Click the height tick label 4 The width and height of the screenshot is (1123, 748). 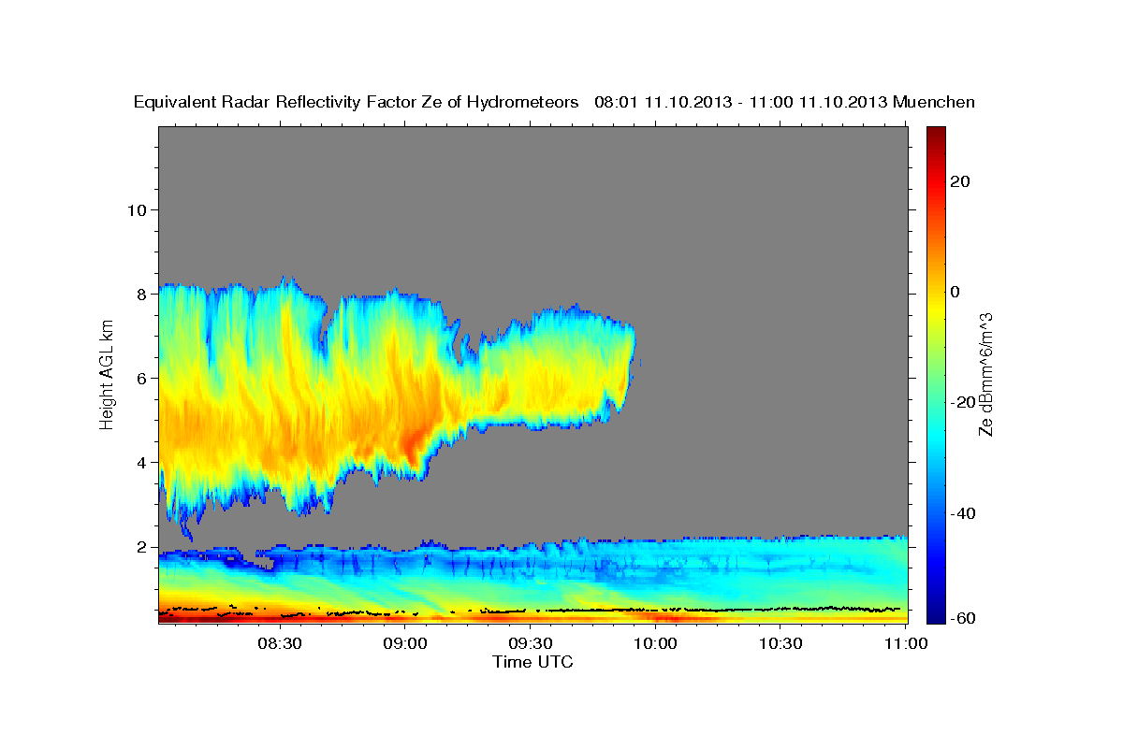143,462
